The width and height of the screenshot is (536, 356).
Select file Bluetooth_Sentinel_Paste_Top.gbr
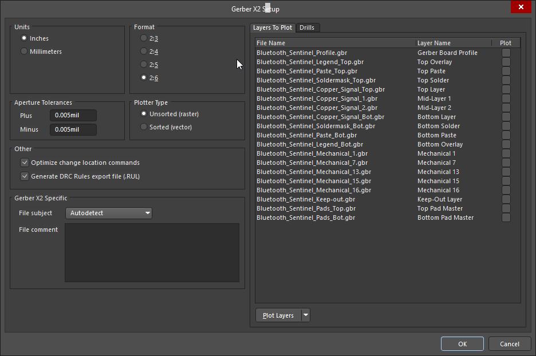307,71
